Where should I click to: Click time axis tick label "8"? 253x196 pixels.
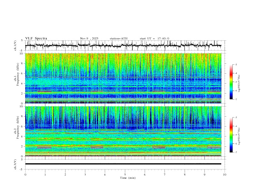(x=185, y=175)
